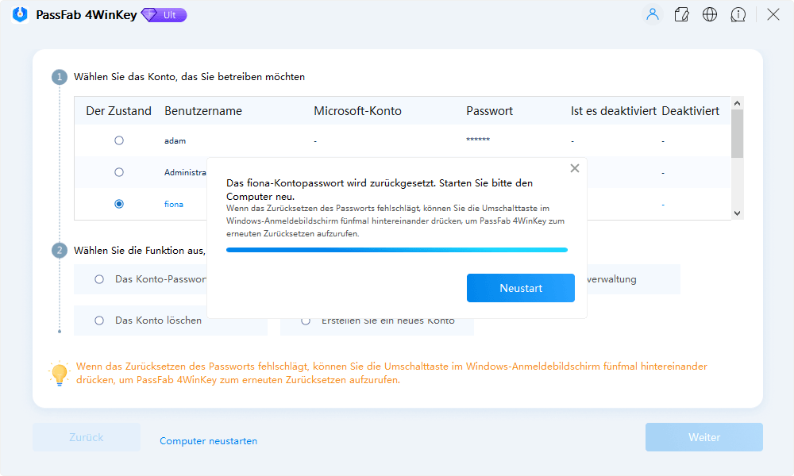This screenshot has width=794, height=476.
Task: Choose the Das Konto löschen option
Action: pos(99,320)
